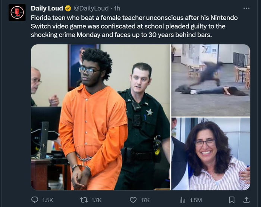Open view analytics bar chart icon
Screen dimensions: 261x207
click(x=182, y=200)
